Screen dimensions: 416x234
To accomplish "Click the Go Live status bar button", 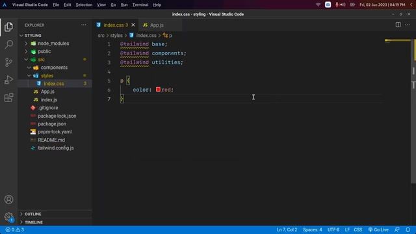I will pos(378,229).
